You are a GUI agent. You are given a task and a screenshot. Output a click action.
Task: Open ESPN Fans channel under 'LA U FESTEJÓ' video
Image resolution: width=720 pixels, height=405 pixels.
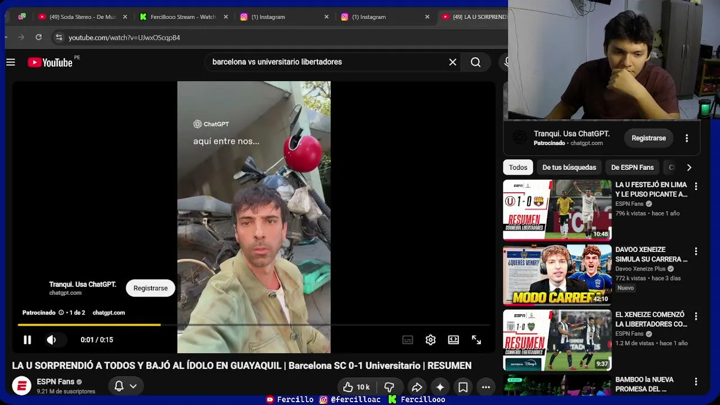(x=629, y=204)
